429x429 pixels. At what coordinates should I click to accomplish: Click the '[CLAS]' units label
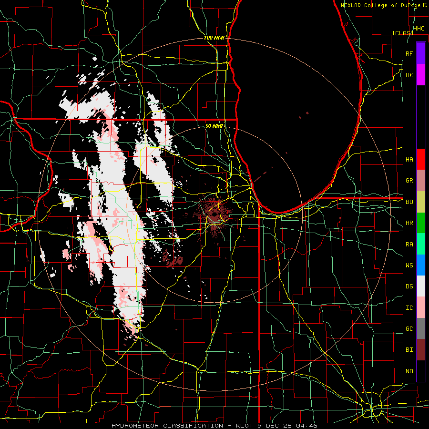coord(402,33)
